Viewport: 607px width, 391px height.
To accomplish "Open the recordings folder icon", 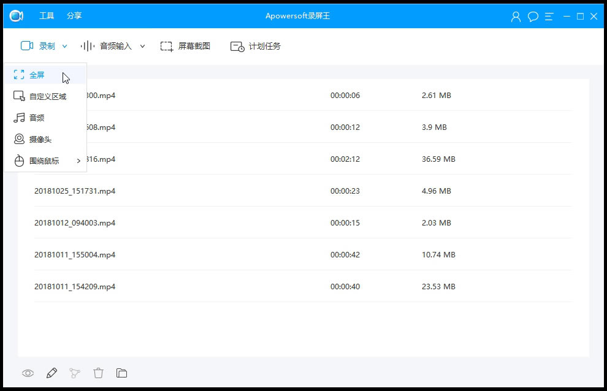I will (121, 373).
